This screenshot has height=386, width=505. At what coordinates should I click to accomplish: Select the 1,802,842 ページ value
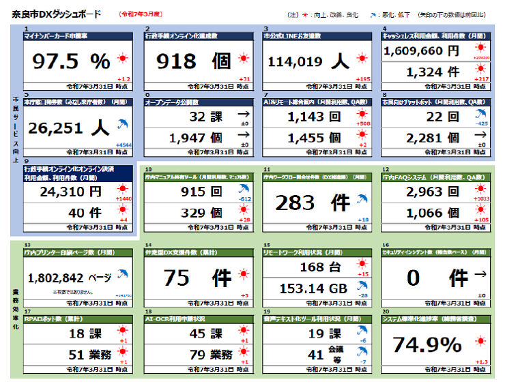pos(69,278)
